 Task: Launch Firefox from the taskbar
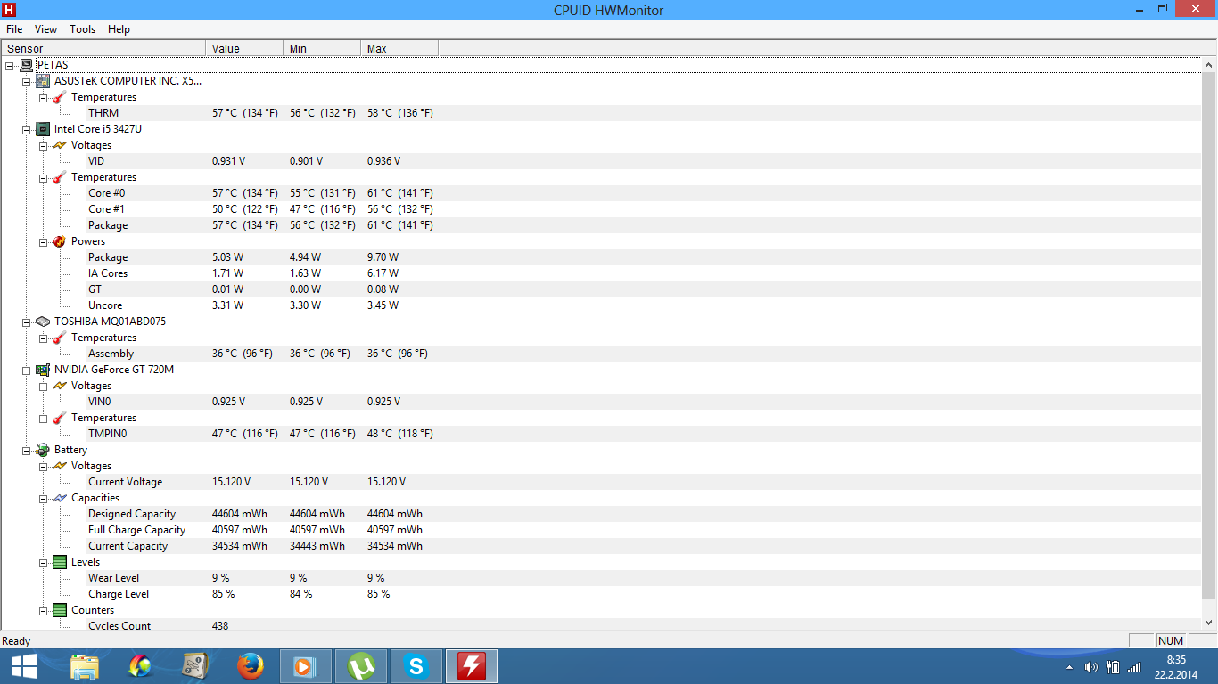(x=251, y=665)
